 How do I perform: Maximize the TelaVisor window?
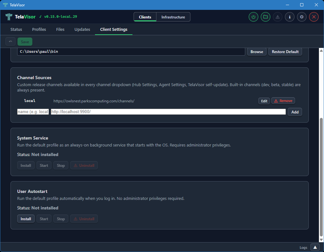302,5
